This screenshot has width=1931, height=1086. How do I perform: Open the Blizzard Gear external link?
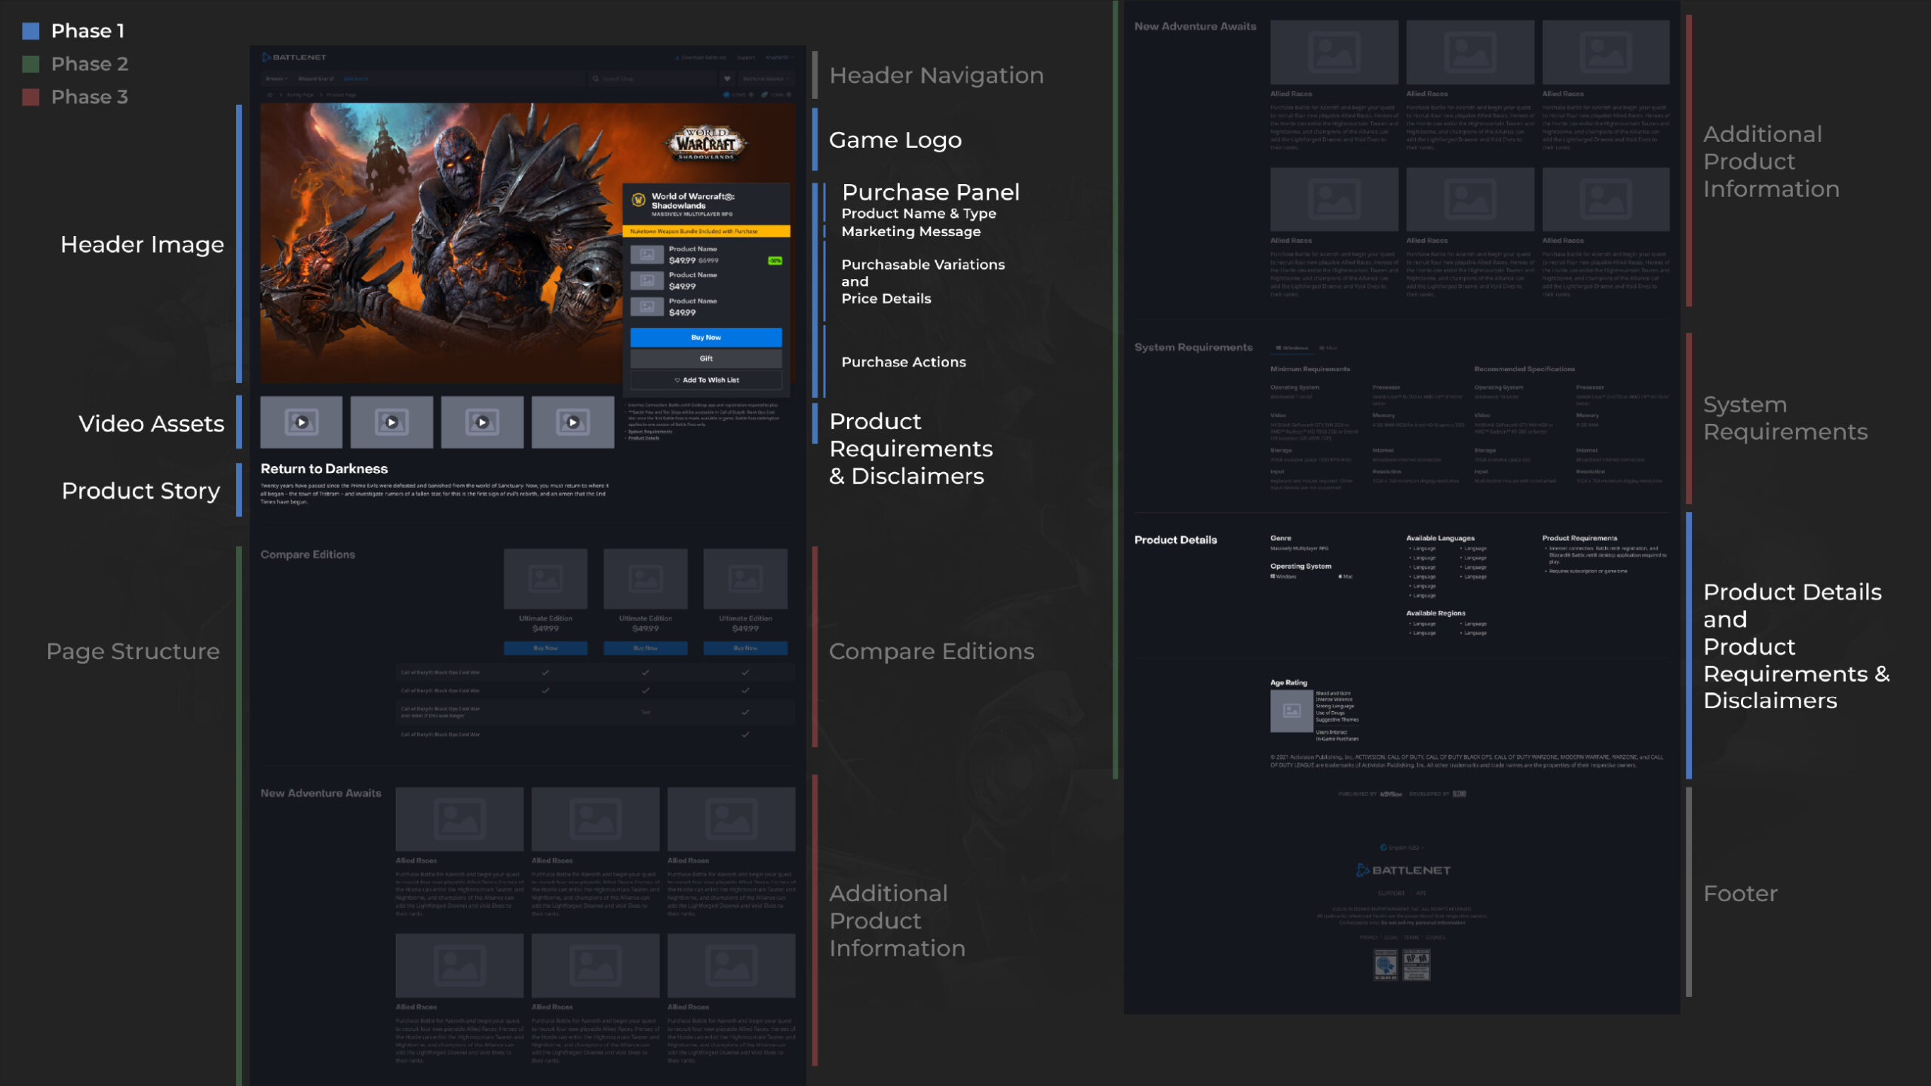click(x=316, y=78)
